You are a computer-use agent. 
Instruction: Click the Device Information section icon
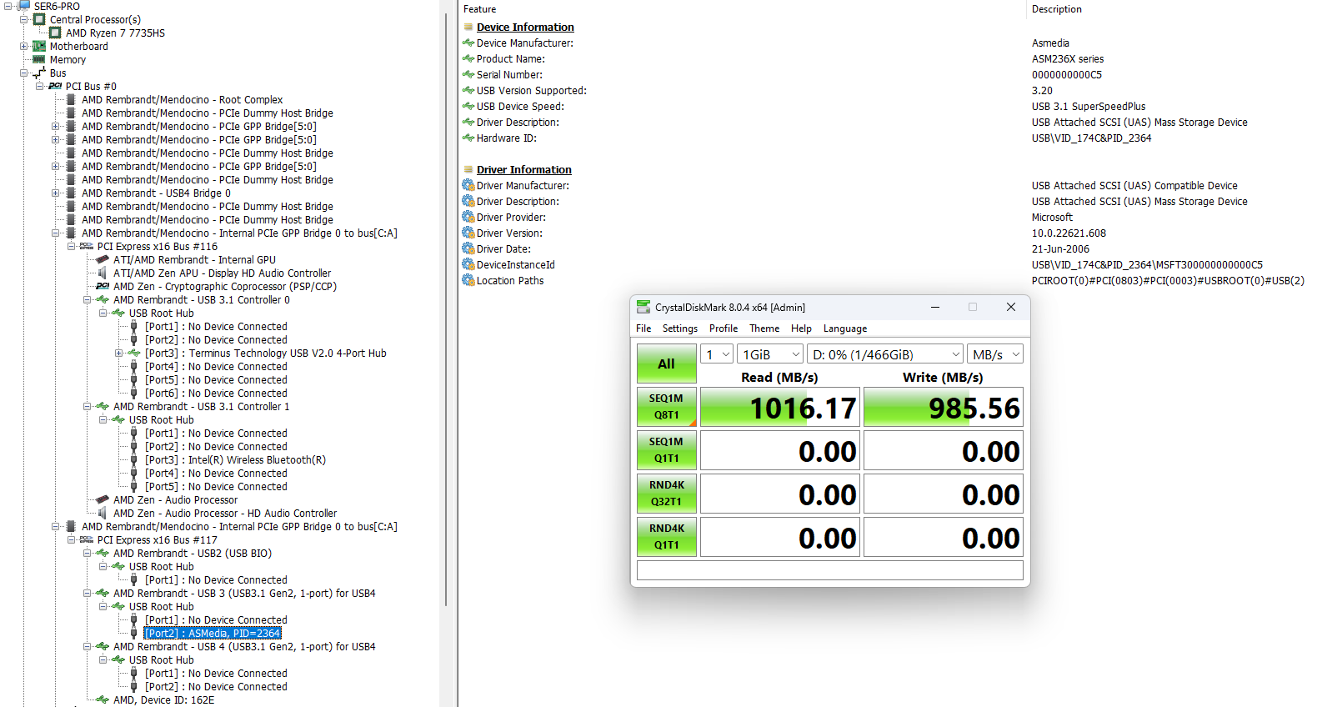tap(468, 27)
